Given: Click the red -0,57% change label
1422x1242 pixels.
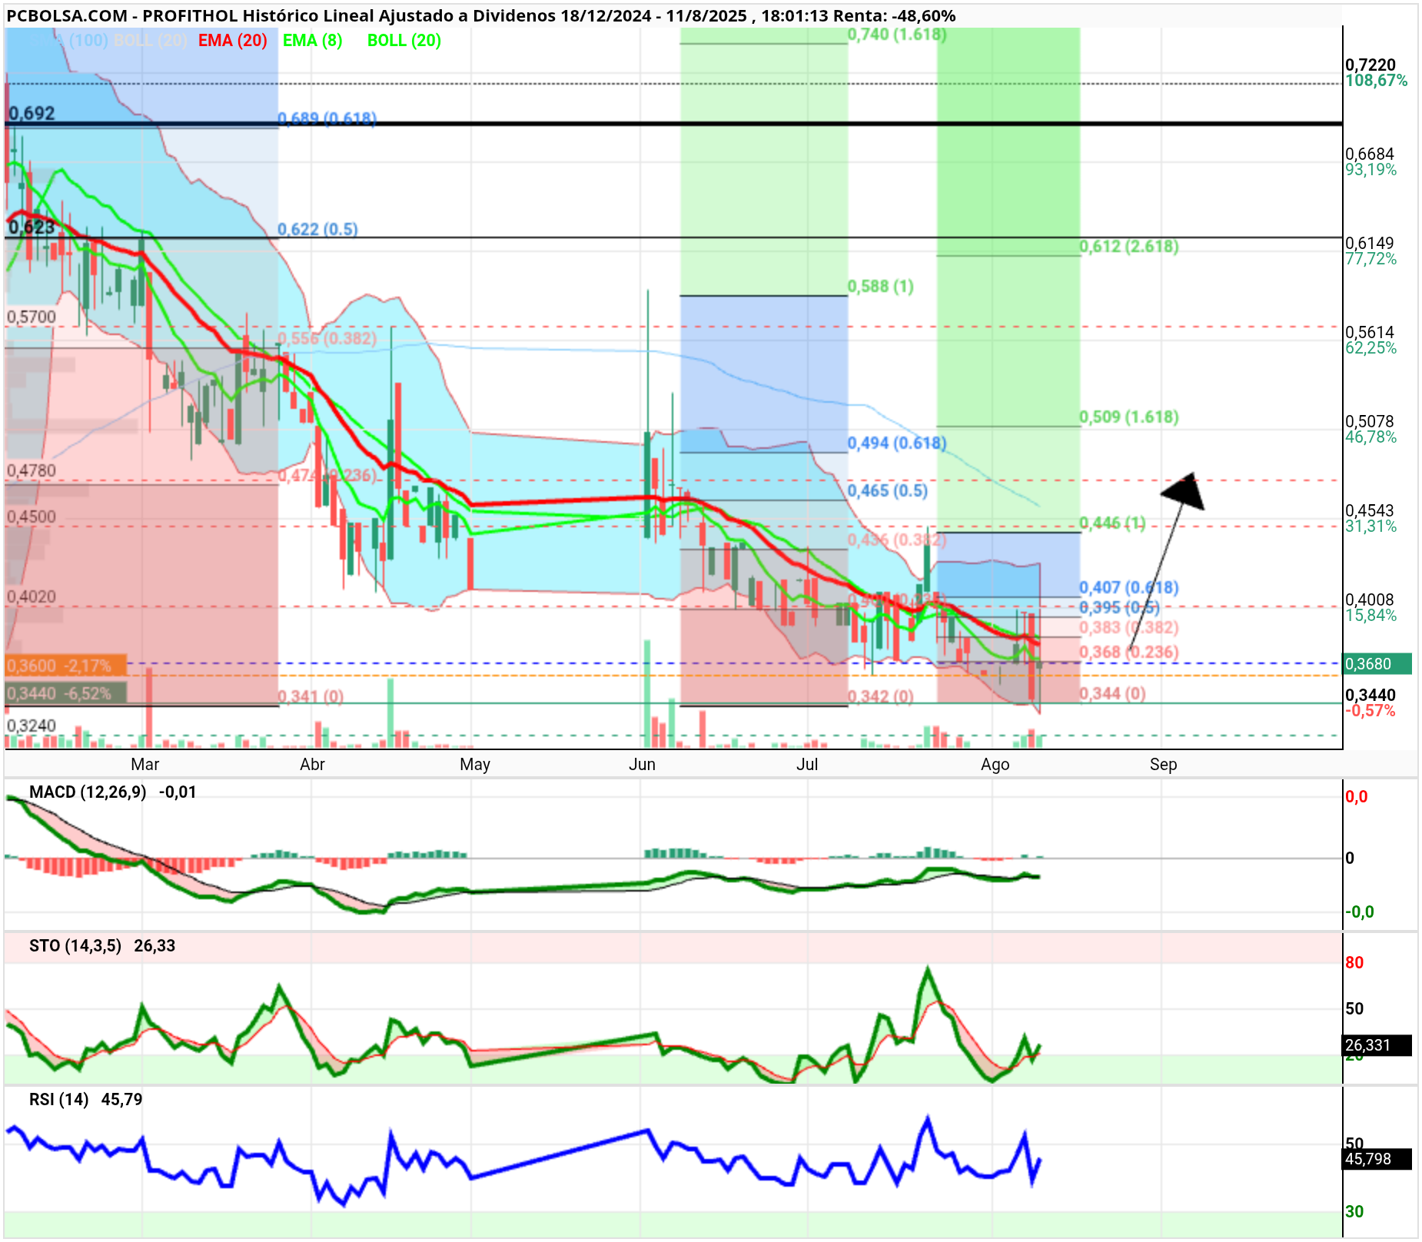Looking at the screenshot, I should 1371,711.
